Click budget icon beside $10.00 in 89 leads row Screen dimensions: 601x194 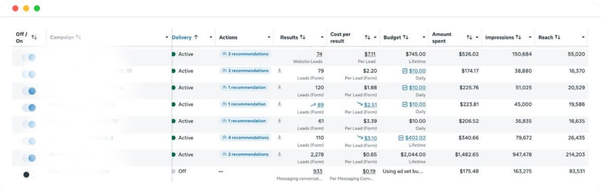point(405,105)
